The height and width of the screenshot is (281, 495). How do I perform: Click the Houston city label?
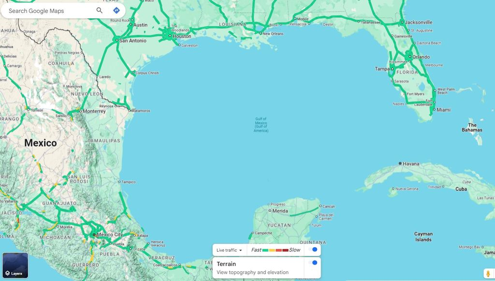182,36
